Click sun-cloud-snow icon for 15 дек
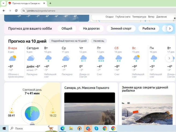Screen dimensions: 176x132 coord(136,58)
